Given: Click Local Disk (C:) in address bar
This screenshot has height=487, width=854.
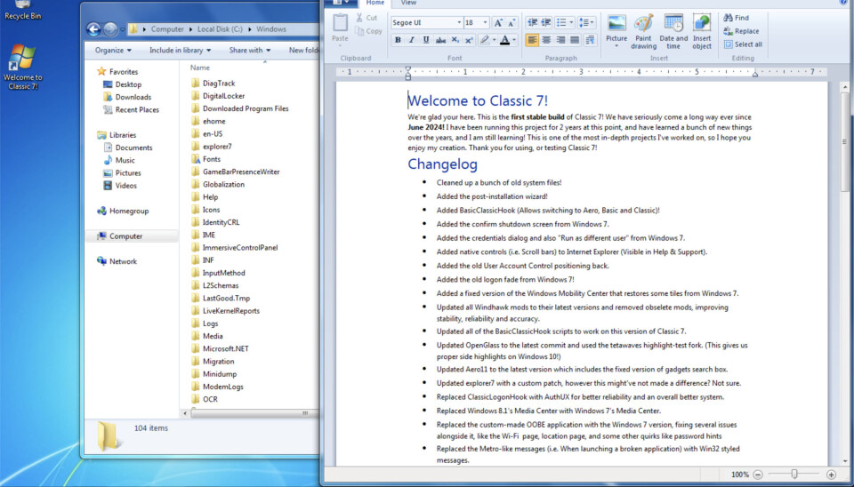Looking at the screenshot, I should (220, 29).
